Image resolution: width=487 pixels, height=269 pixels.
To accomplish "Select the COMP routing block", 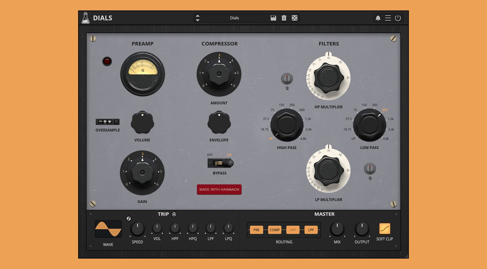I will [x=274, y=230].
